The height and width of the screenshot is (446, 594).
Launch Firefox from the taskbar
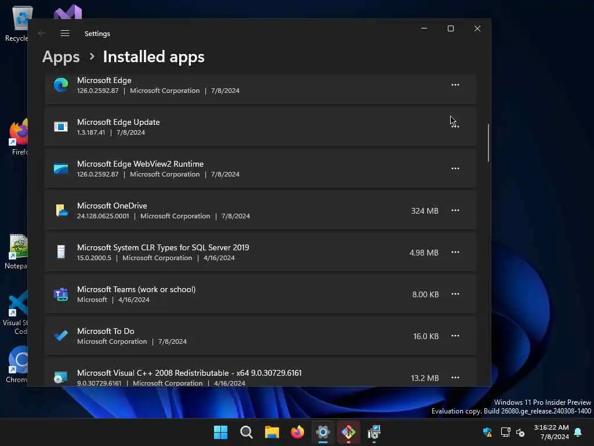(x=298, y=432)
